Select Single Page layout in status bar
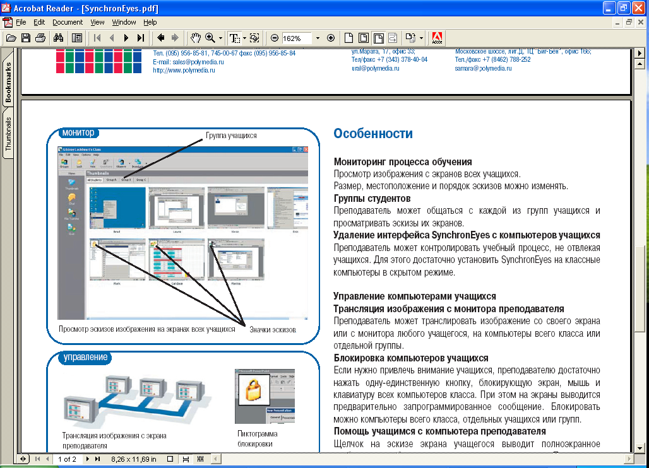 pyautogui.click(x=170, y=459)
